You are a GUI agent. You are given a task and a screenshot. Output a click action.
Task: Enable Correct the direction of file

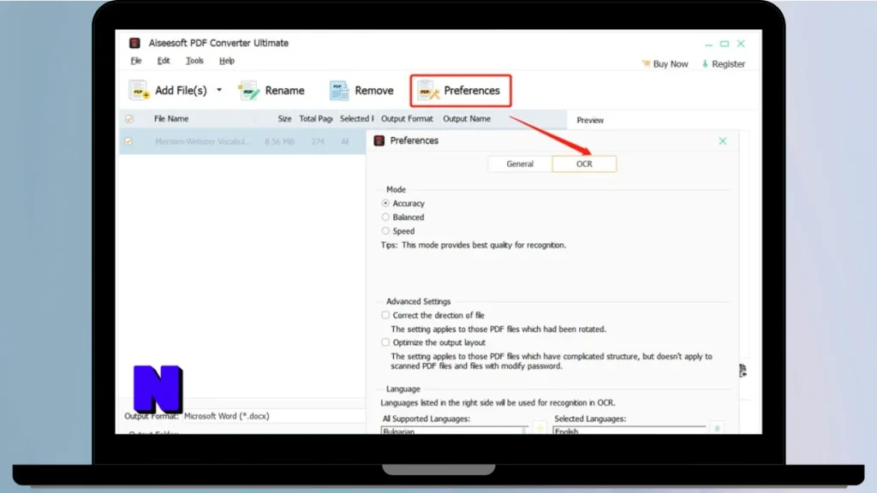click(385, 315)
